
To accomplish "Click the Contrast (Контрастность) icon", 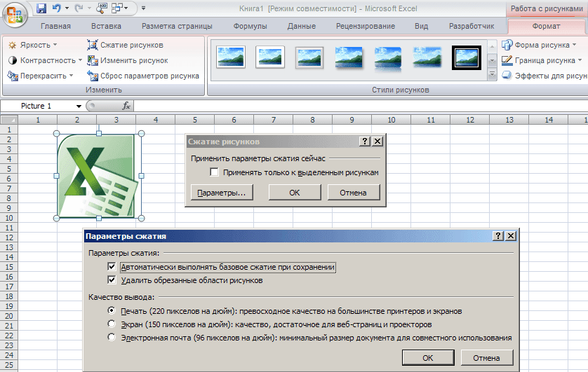I will [x=13, y=60].
